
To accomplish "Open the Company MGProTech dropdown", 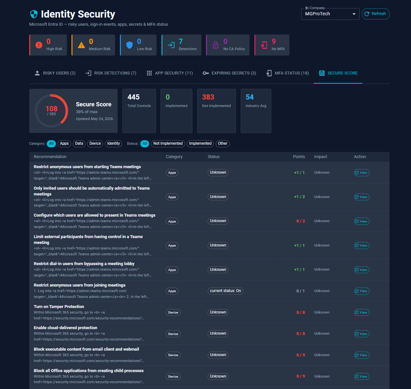I will click(330, 14).
